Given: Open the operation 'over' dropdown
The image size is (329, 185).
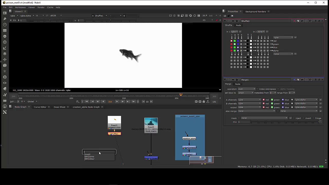Looking at the screenshot, I should 246,89.
